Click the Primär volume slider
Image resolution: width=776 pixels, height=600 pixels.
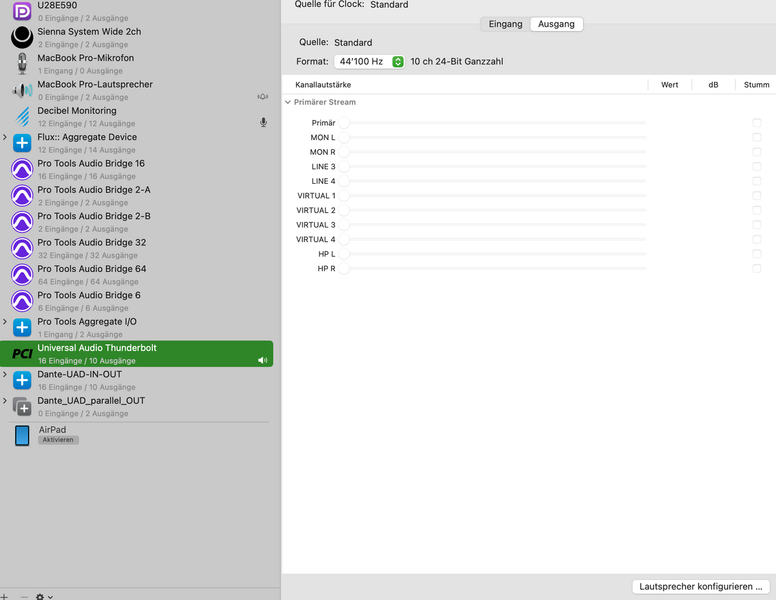(x=494, y=122)
